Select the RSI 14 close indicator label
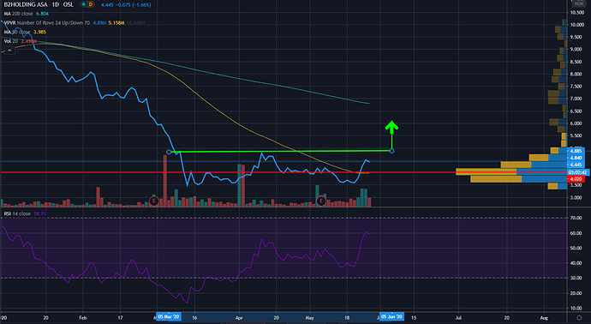Image resolution: width=591 pixels, height=324 pixels. pos(17,213)
